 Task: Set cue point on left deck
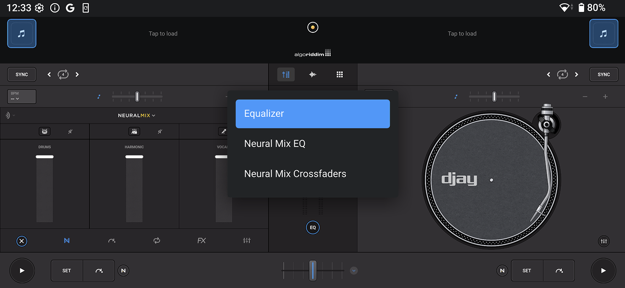pyautogui.click(x=66, y=270)
